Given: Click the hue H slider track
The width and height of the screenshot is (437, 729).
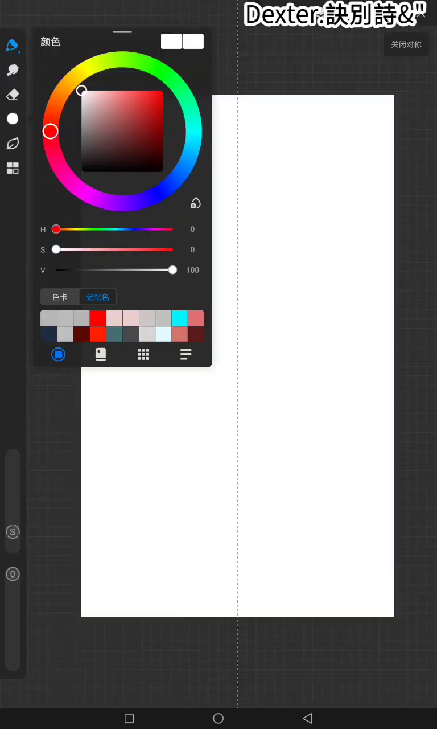Looking at the screenshot, I should 114,229.
